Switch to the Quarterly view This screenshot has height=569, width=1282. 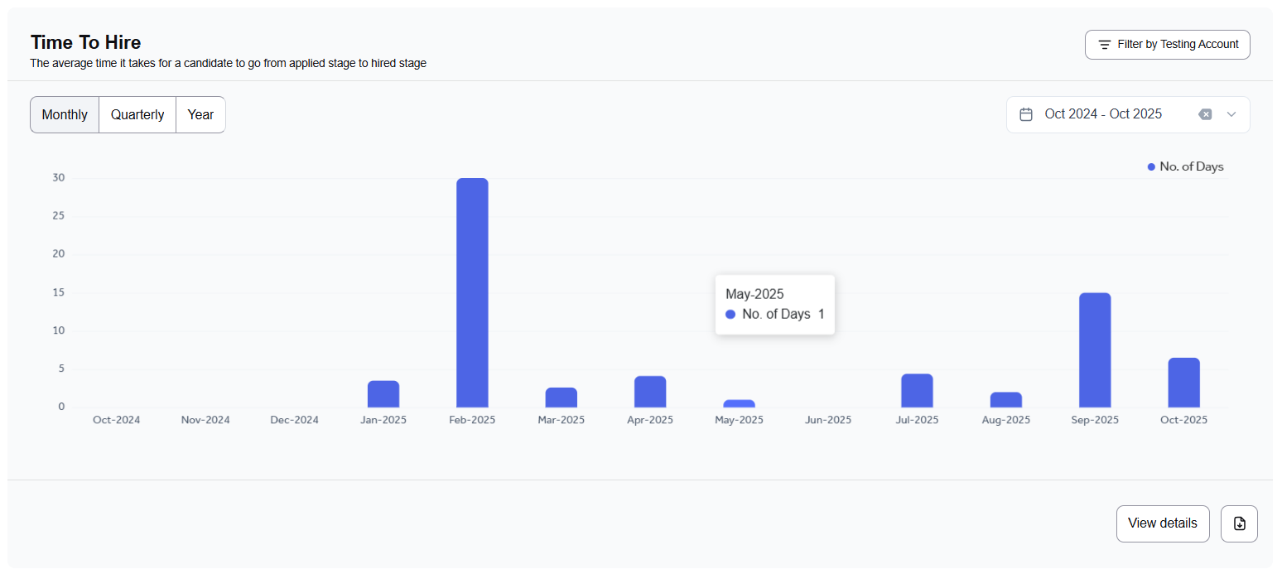137,115
